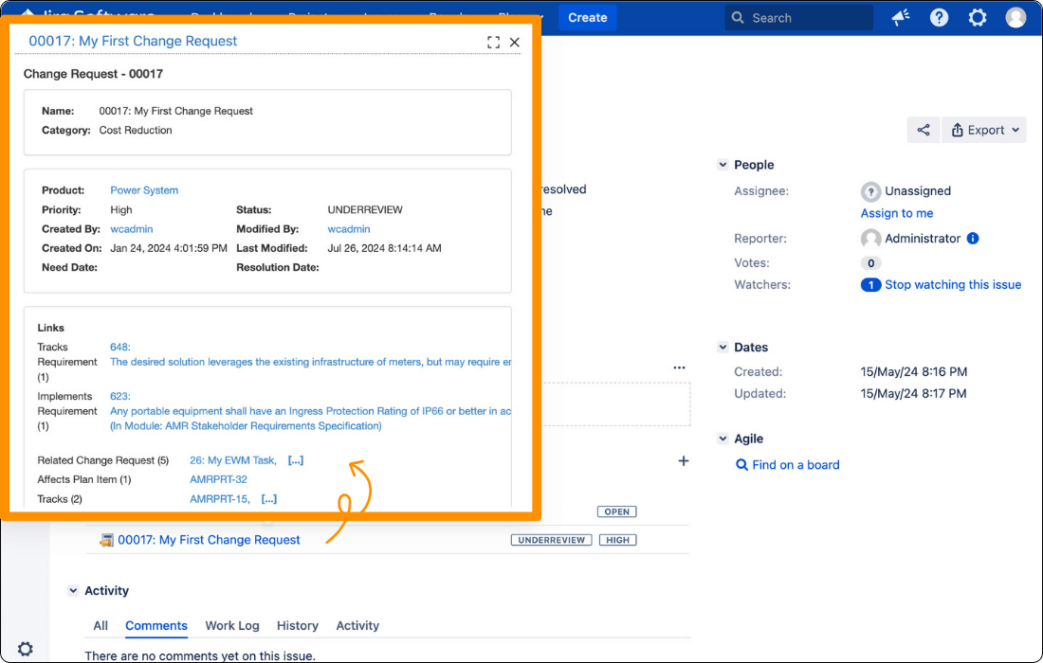Open the Jira notifications megaphone icon
Image resolution: width=1043 pixels, height=663 pixels.
coord(900,17)
